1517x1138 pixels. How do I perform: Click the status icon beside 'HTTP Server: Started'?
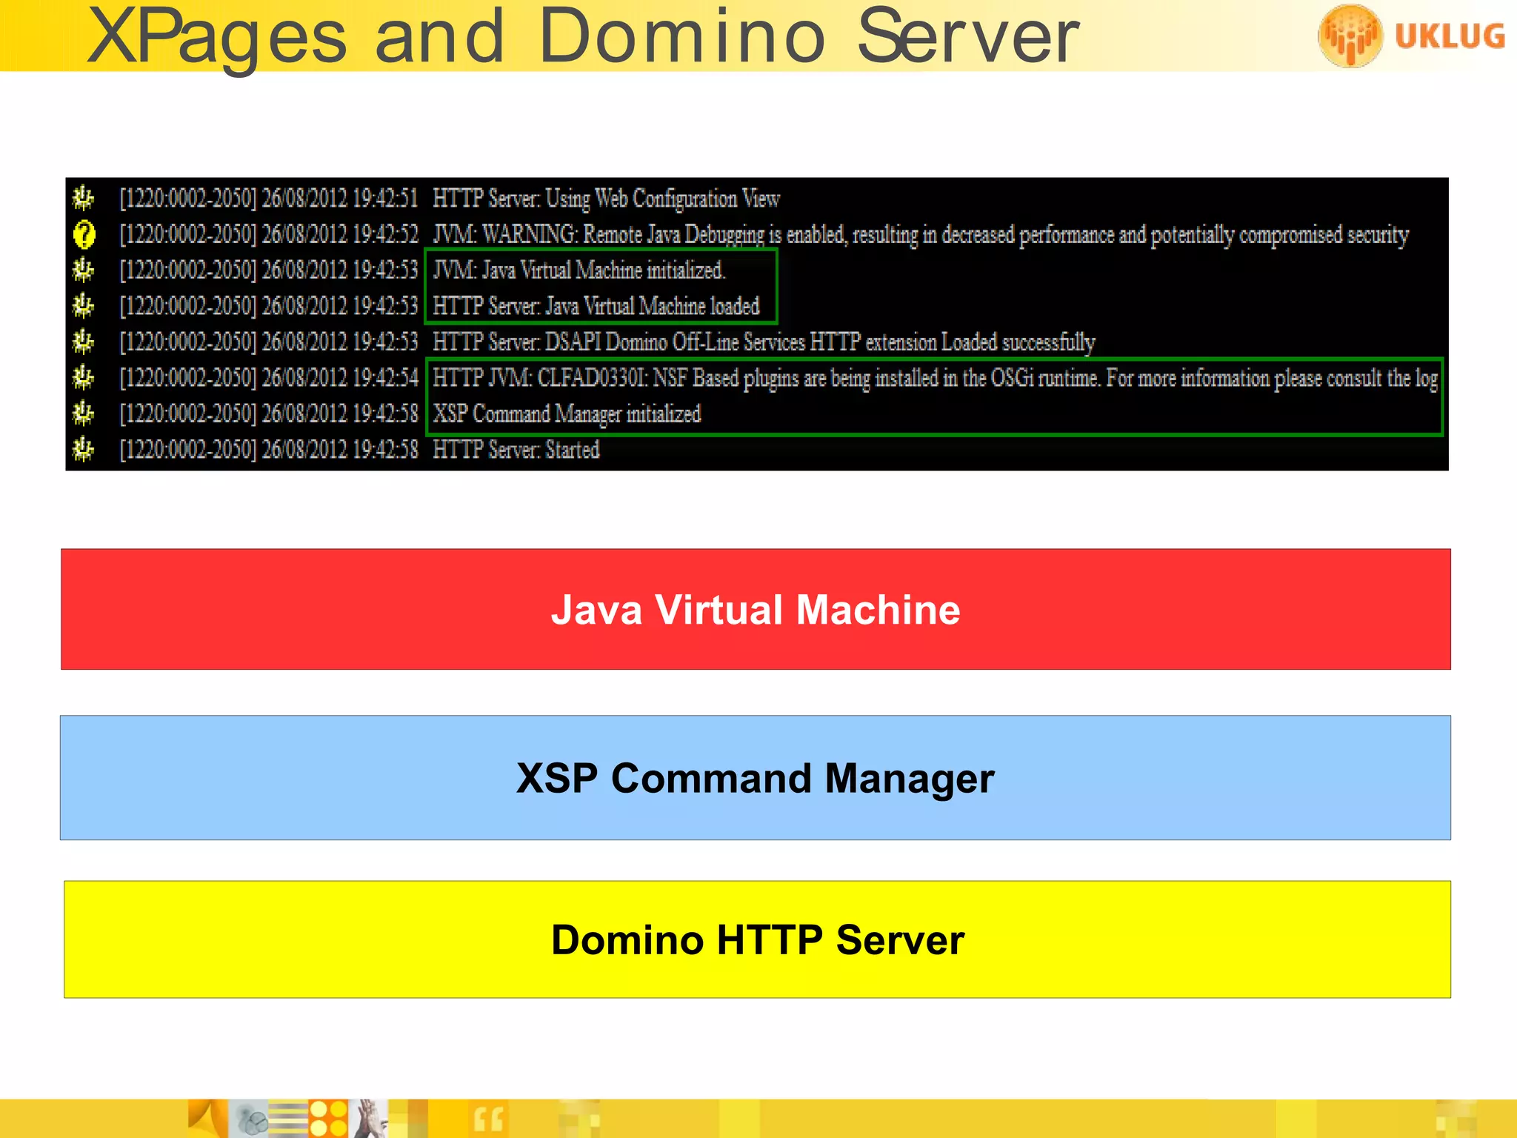pos(83,449)
